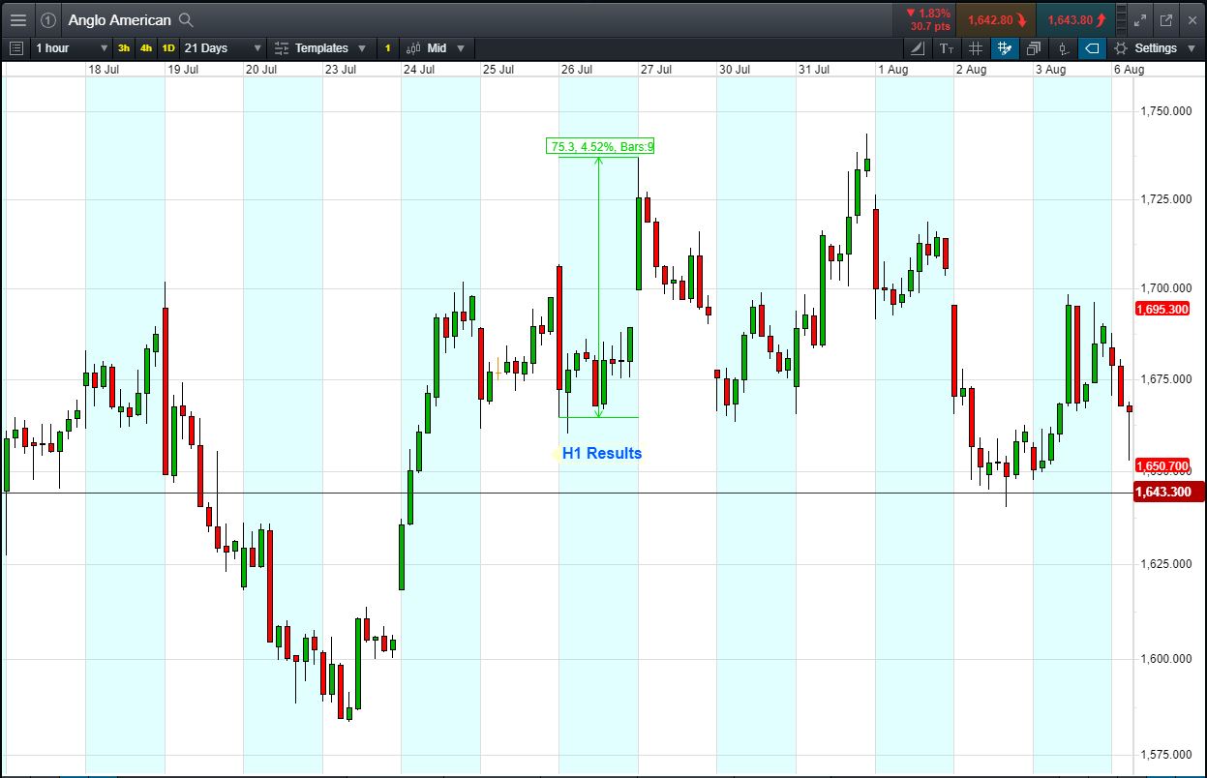Click the Anglo American product name
This screenshot has width=1207, height=778.
119,19
